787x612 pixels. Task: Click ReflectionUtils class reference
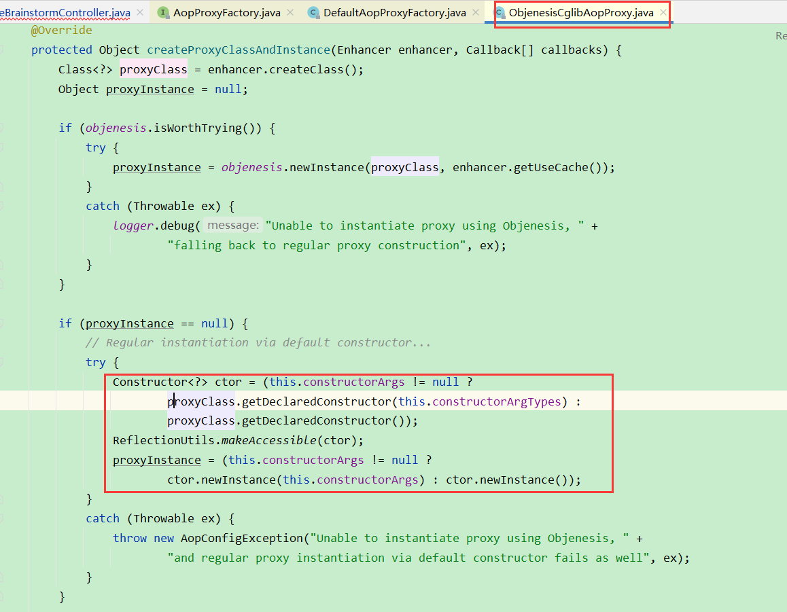click(x=164, y=440)
